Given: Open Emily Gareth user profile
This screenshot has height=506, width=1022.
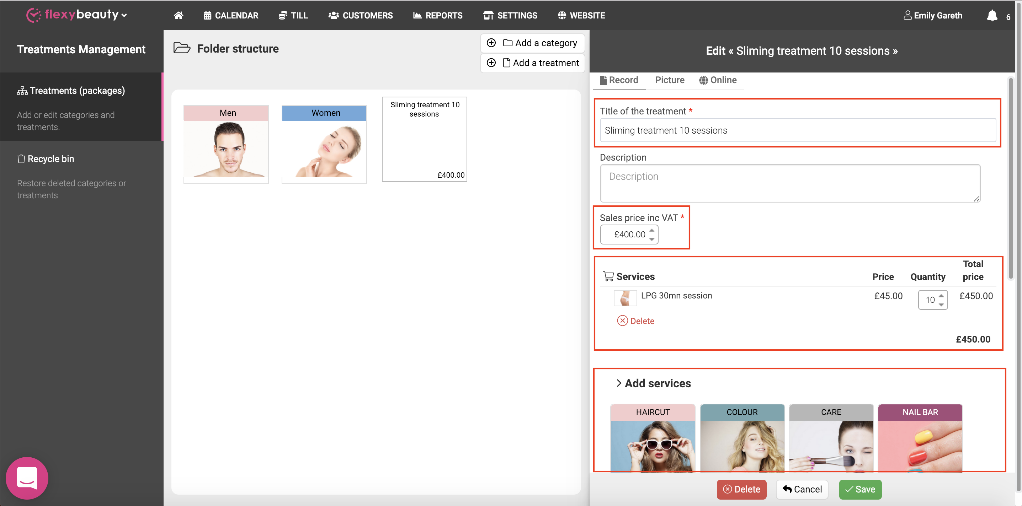Looking at the screenshot, I should click(x=933, y=16).
